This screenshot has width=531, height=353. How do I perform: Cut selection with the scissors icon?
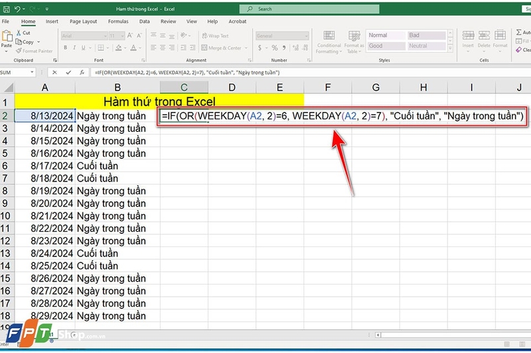tap(19, 32)
